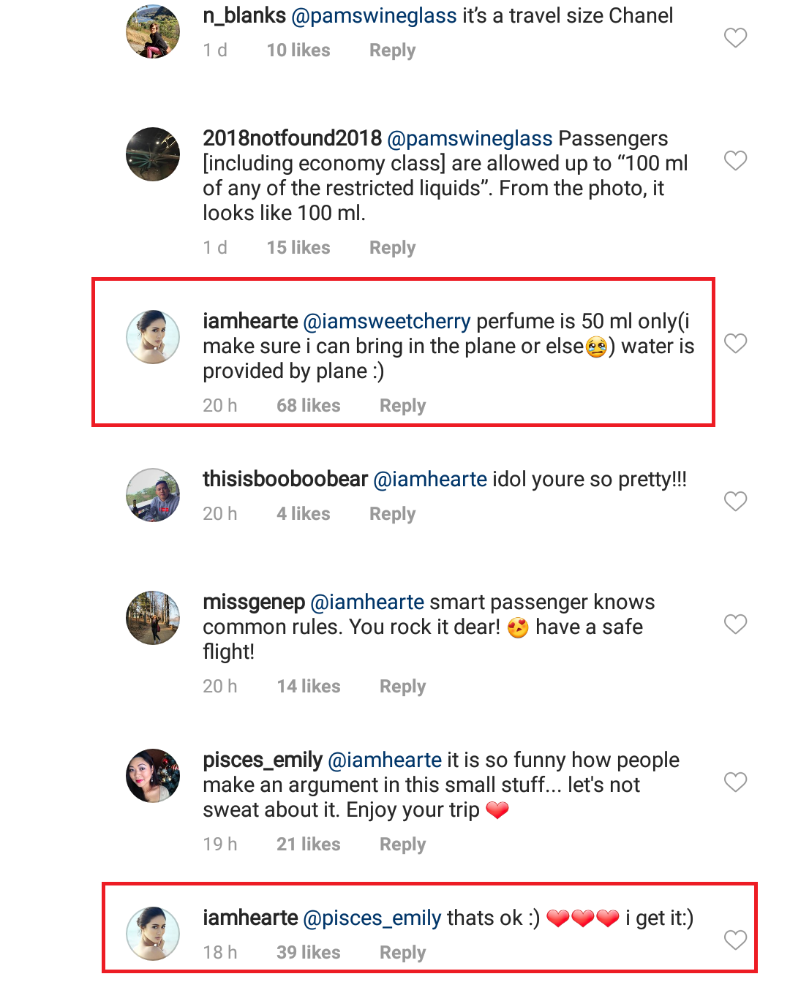790x982 pixels.
Task: Tap heart on iamhearte's perfume 50 ml comment
Action: 735,343
